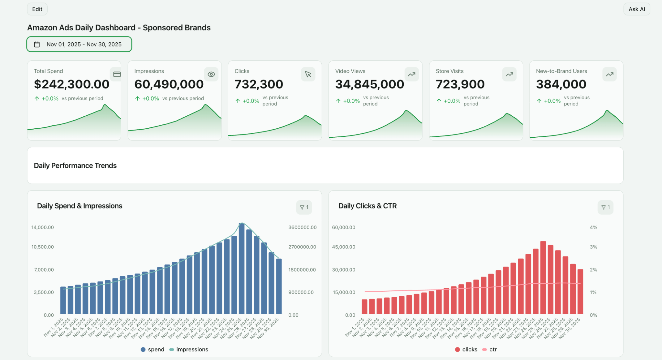Click the trend icon on Store Visits card
Viewport: 662px width, 360px height.
[x=509, y=74]
